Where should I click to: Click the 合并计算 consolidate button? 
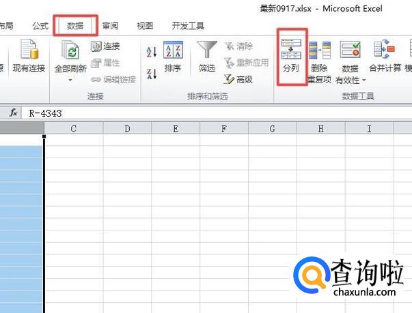385,56
